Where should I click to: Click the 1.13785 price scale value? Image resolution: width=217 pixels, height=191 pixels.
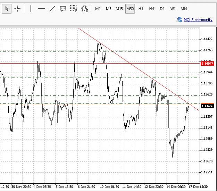point(207,83)
